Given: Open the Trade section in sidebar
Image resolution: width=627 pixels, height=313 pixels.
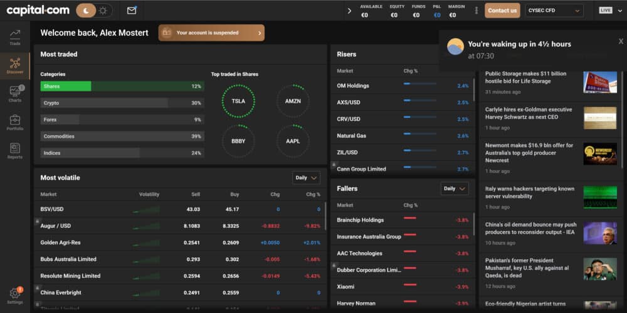Looking at the screenshot, I should tap(15, 38).
